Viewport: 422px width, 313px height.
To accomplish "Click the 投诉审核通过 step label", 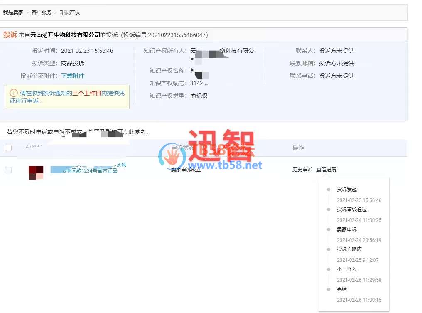I will pos(352,209).
